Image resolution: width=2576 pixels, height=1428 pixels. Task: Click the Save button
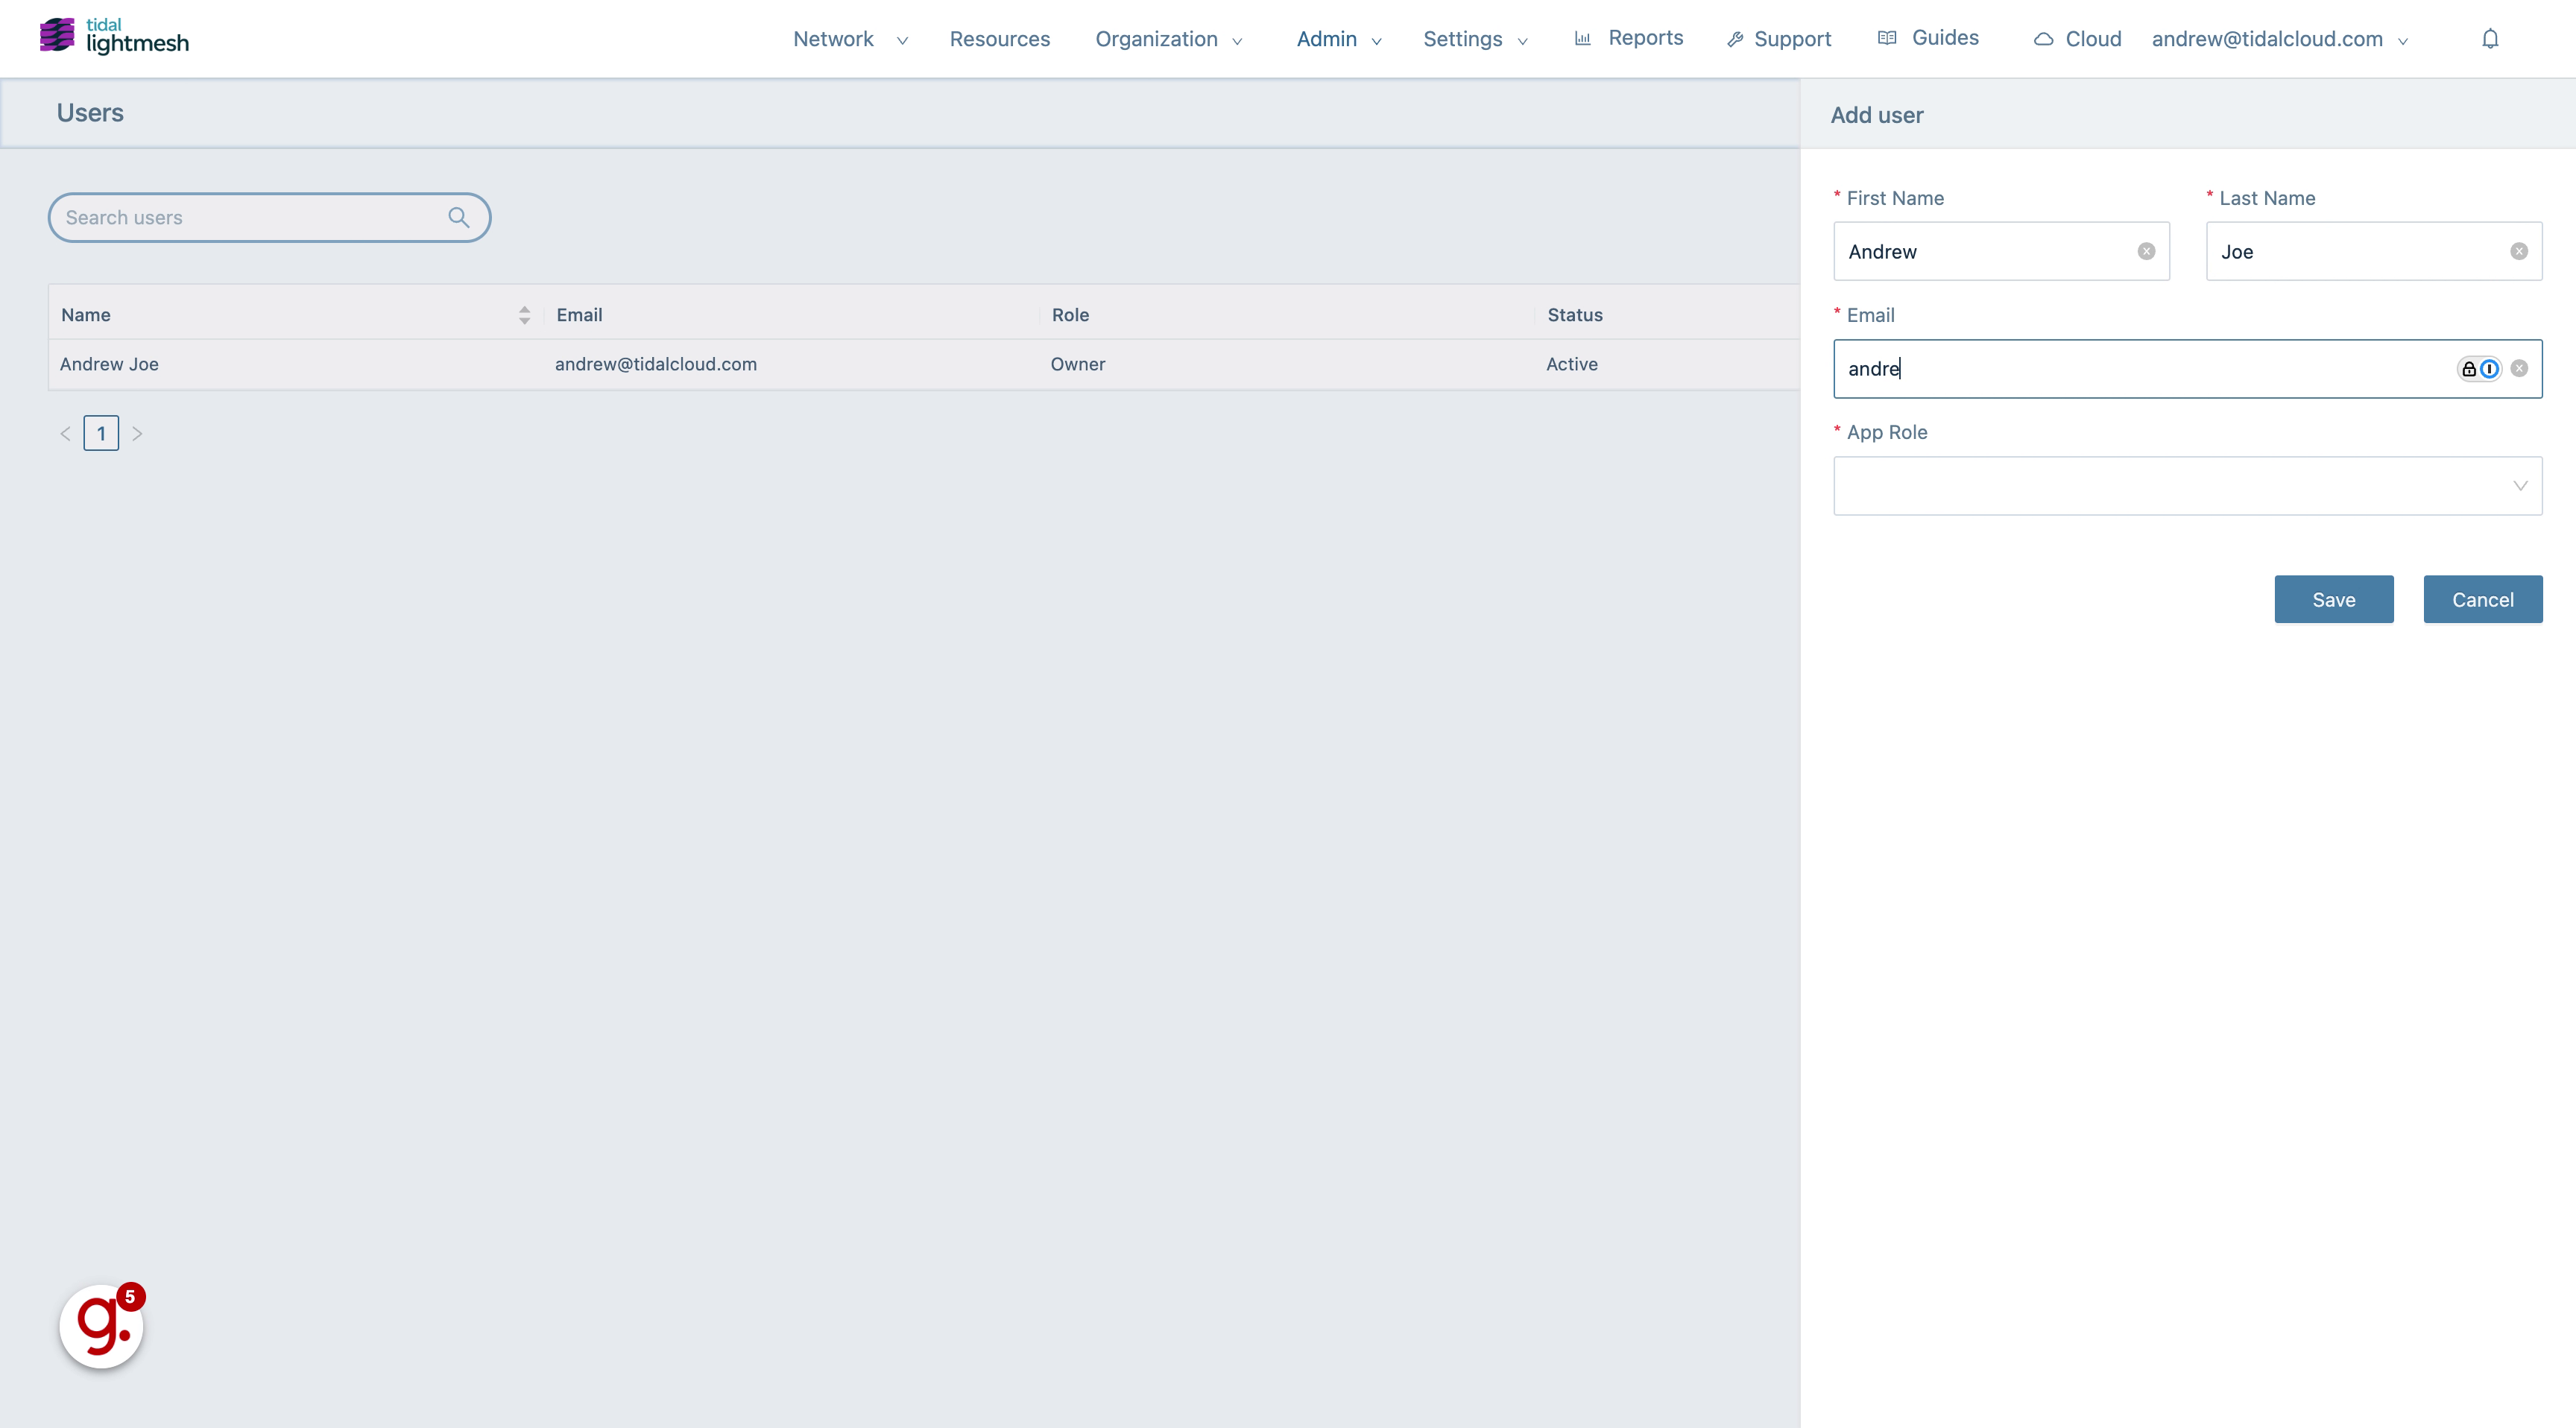tap(2333, 598)
